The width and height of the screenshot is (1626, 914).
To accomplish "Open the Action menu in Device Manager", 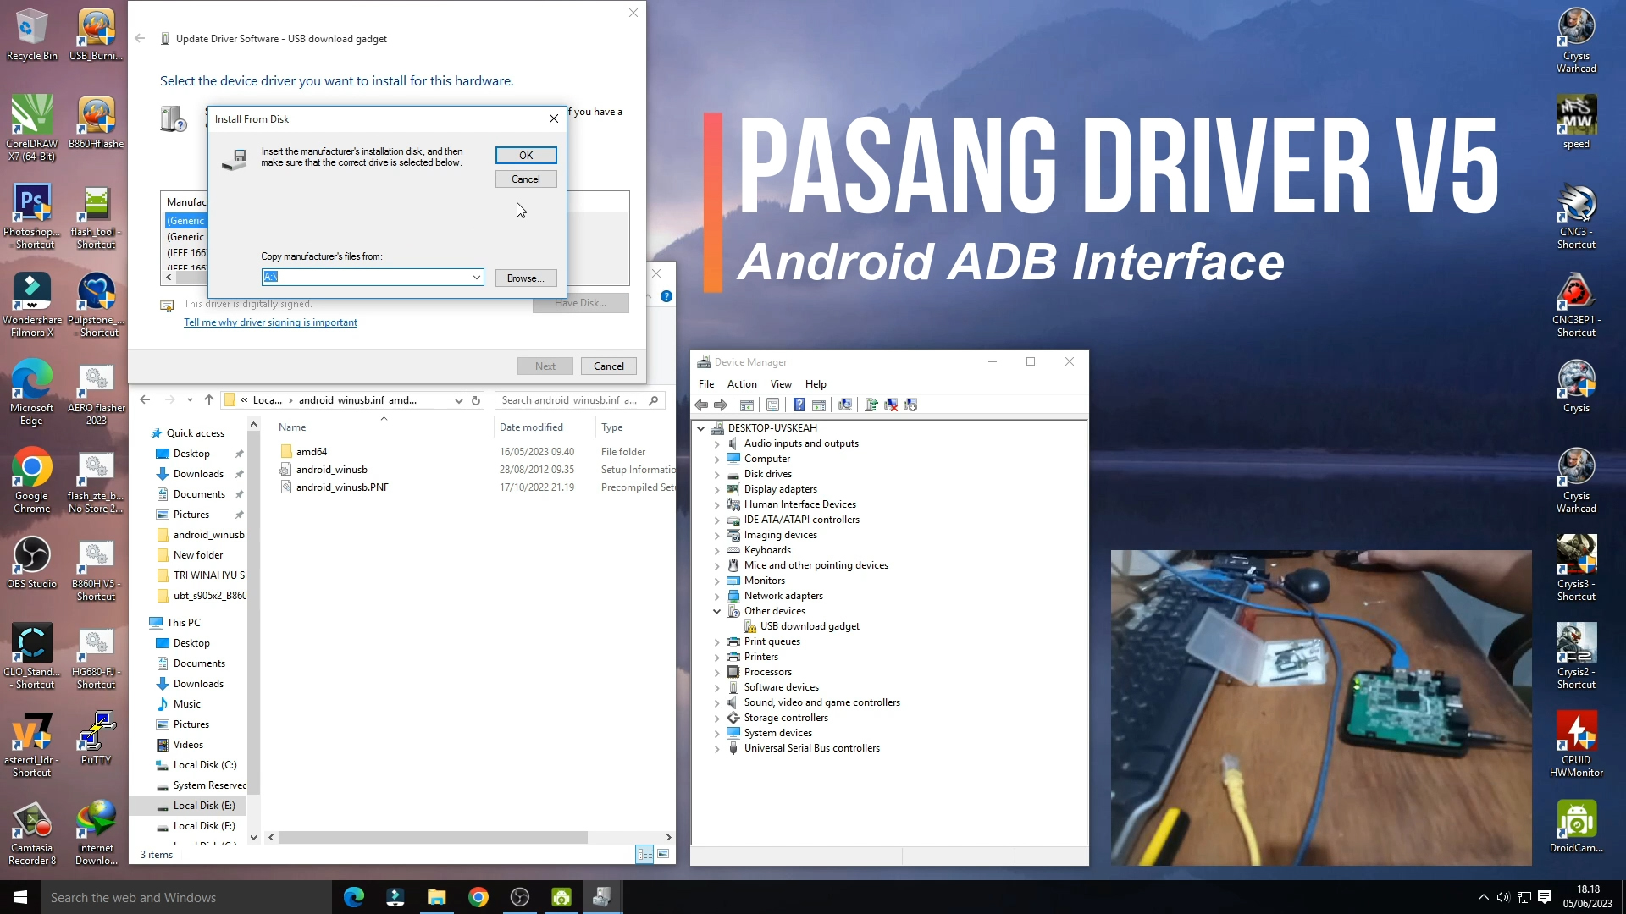I will [742, 383].
